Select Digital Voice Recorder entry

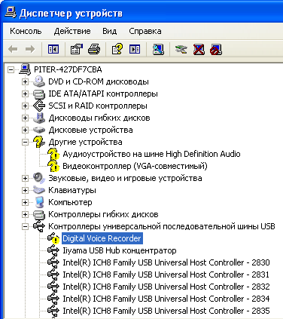102,238
